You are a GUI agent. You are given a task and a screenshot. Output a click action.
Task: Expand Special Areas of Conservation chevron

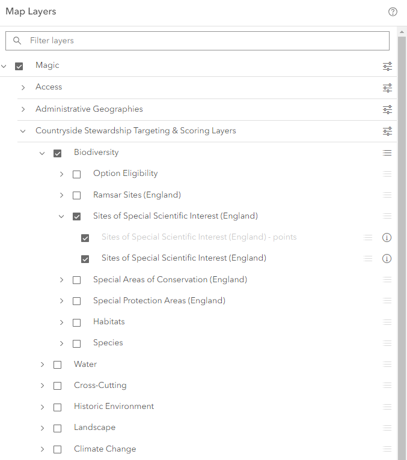61,280
